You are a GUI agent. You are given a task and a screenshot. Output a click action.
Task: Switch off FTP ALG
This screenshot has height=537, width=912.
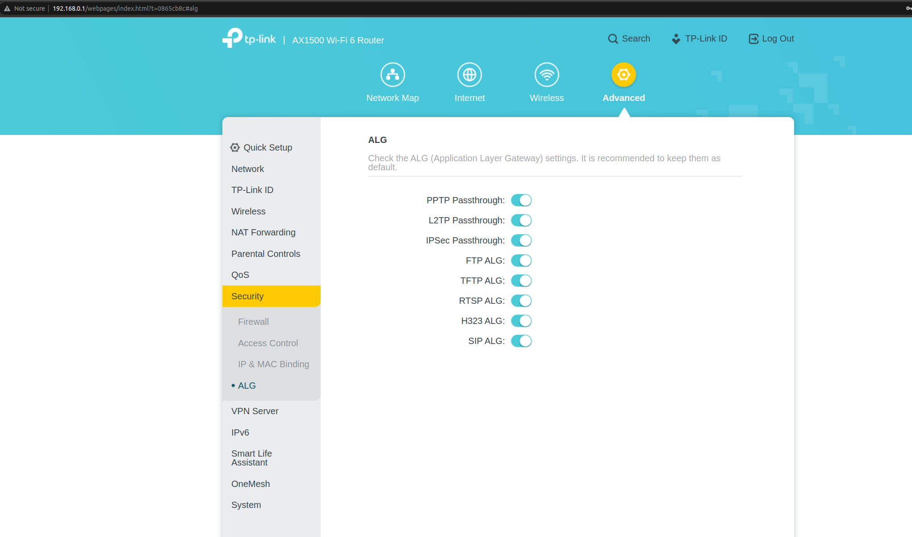point(521,260)
